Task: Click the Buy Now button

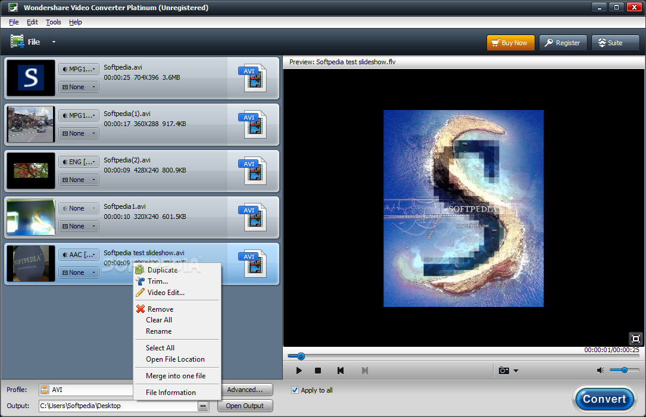Action: (x=510, y=43)
